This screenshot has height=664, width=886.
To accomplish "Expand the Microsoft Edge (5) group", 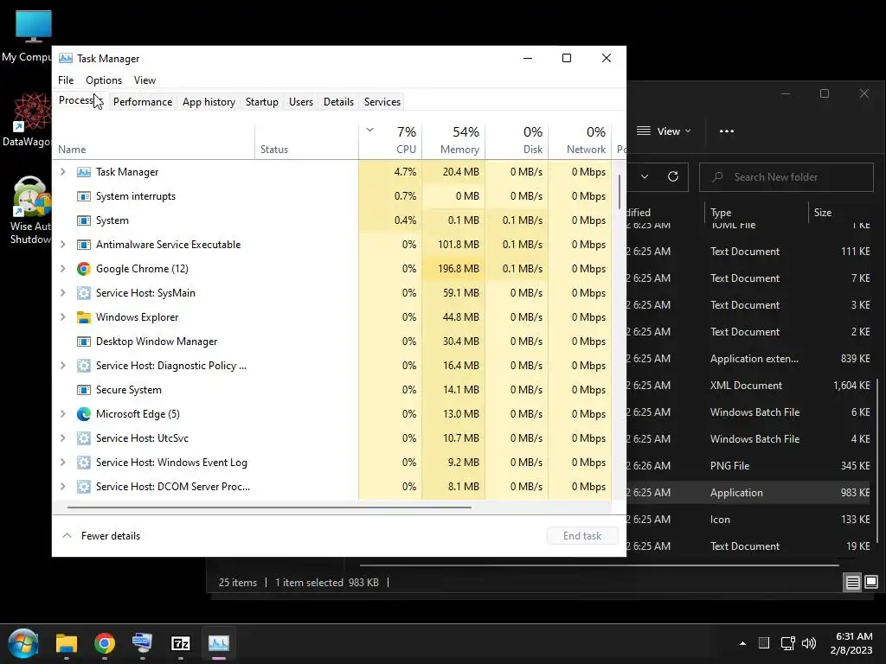I will point(62,414).
